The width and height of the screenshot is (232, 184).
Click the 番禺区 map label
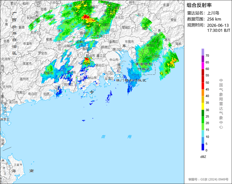(x=114, y=42)
